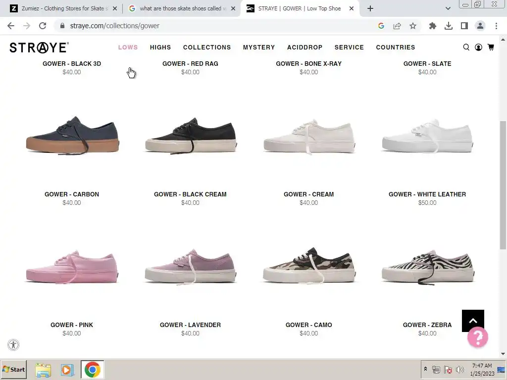Open the tab search dropdown chevron
507x380 pixels.
click(448, 8)
